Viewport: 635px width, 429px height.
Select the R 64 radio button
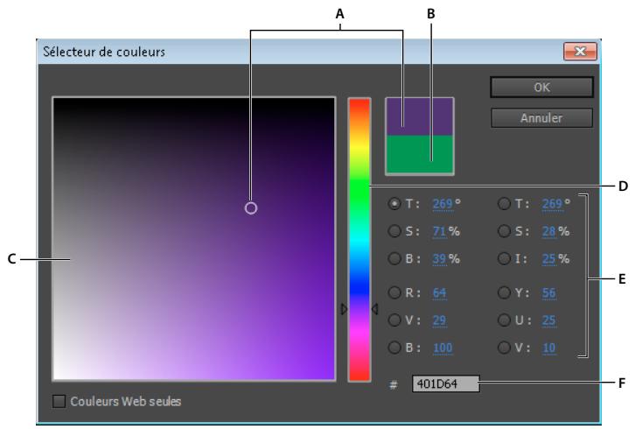[x=394, y=292]
